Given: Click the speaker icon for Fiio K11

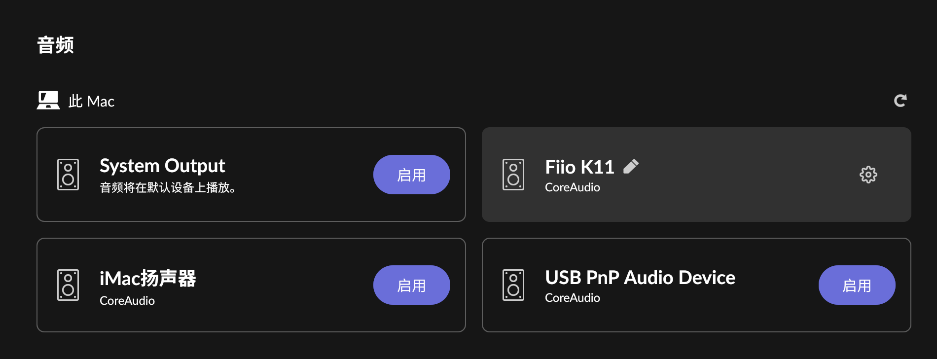Looking at the screenshot, I should 513,175.
